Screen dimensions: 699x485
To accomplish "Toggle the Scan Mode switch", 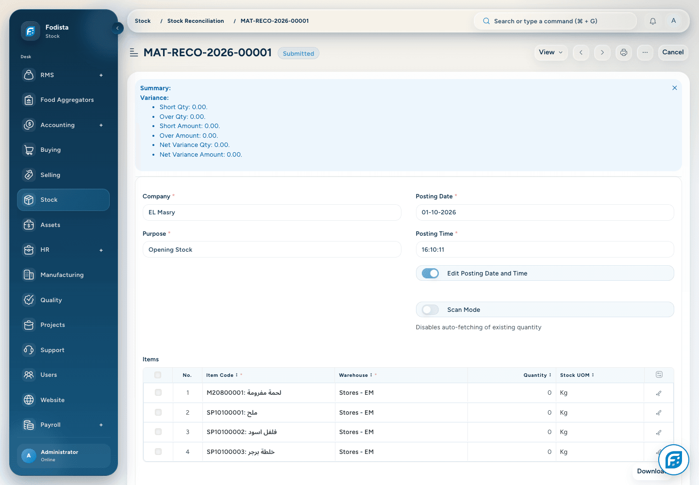I will click(x=430, y=310).
